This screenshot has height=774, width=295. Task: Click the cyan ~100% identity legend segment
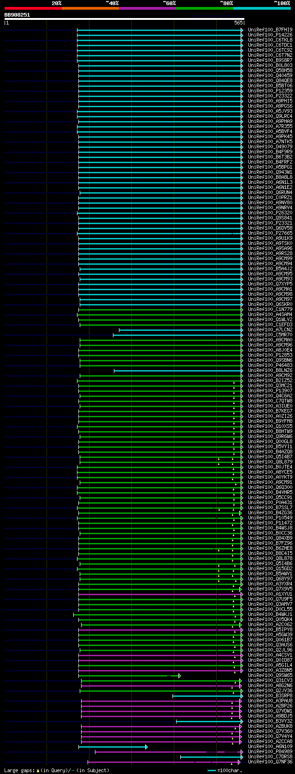tap(262, 8)
